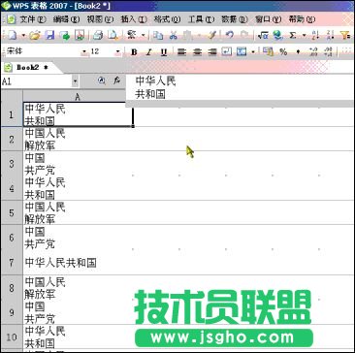Select column header A

coord(78,96)
